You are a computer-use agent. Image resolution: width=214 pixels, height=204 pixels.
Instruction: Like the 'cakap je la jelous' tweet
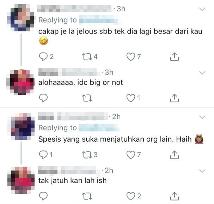[131, 57]
